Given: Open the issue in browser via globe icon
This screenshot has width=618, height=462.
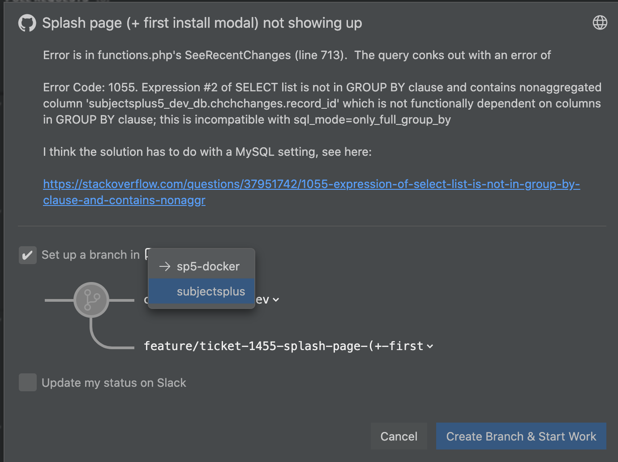Looking at the screenshot, I should click(600, 22).
